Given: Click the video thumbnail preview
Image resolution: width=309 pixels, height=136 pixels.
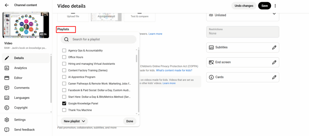Looking at the screenshot, I should (26, 25).
